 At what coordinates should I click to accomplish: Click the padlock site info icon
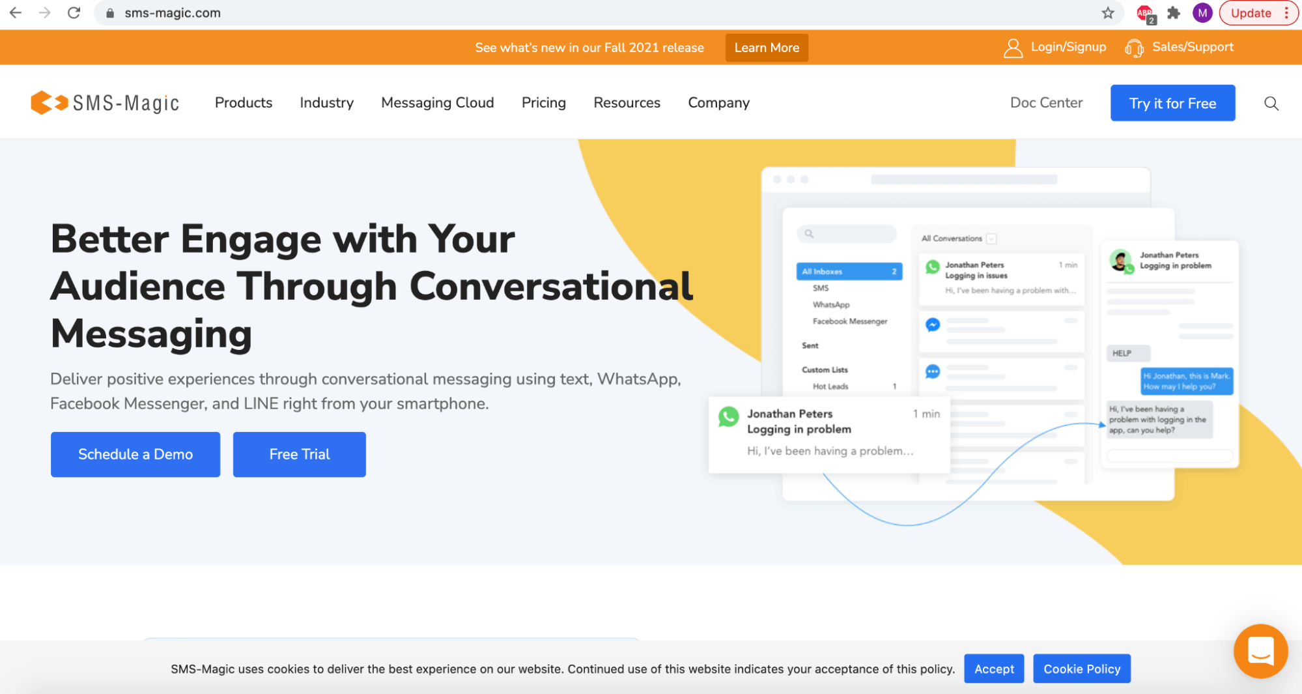pyautogui.click(x=110, y=13)
